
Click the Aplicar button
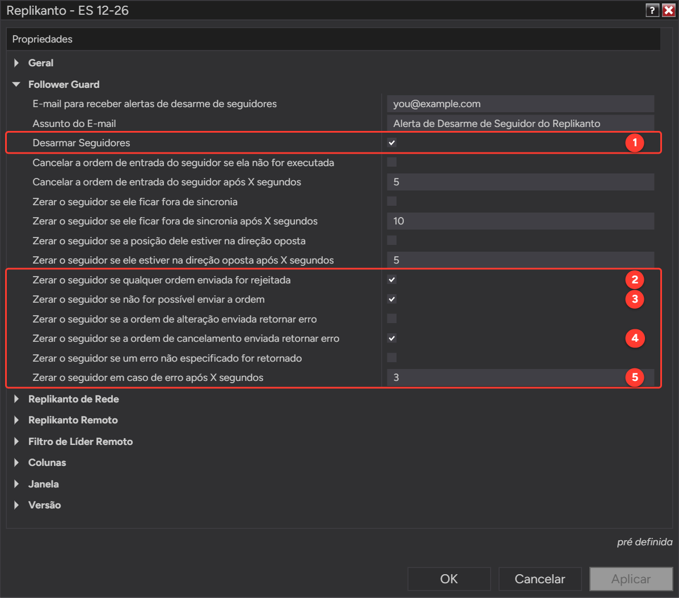(x=631, y=579)
